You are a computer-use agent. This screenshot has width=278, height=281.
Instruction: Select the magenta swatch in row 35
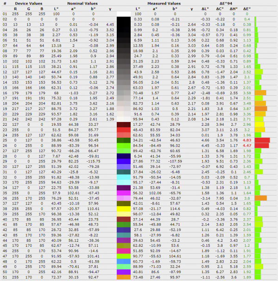[x=124, y=193]
